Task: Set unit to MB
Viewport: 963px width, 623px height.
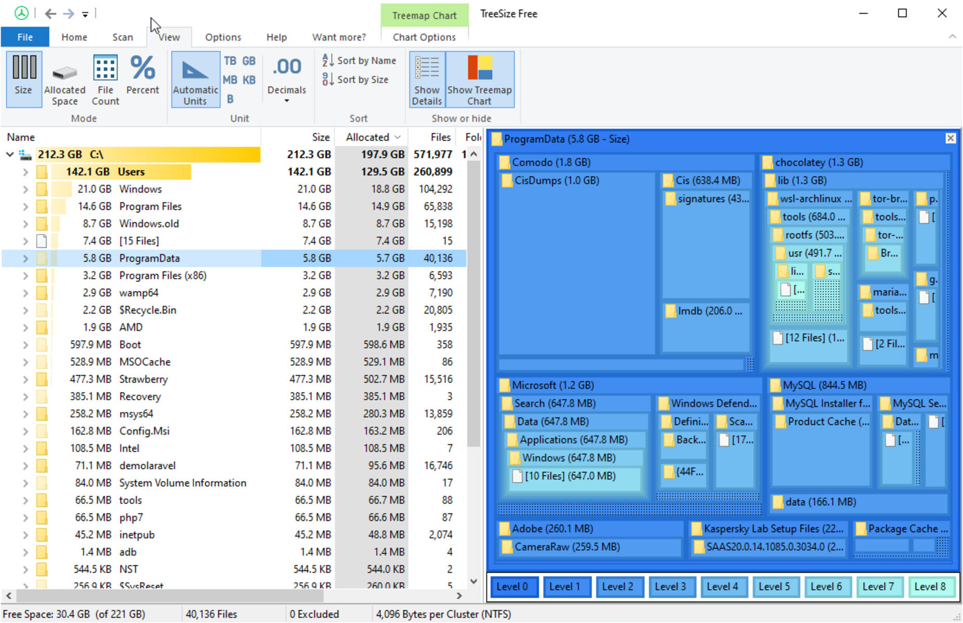Action: pos(230,80)
